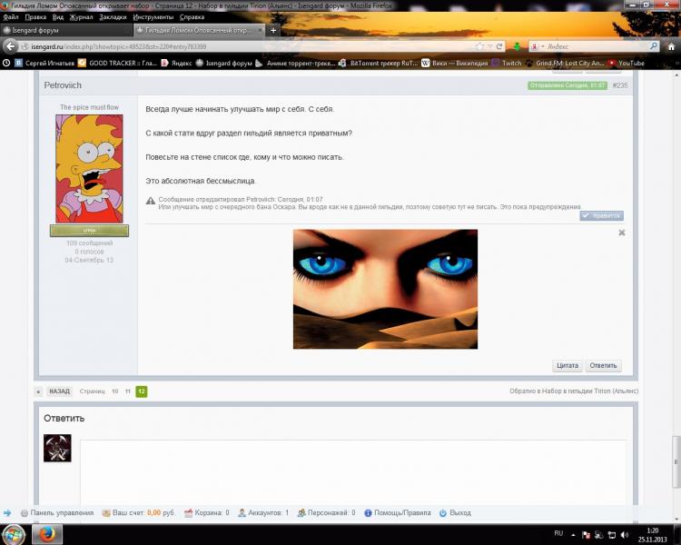The height and width of the screenshot is (545, 681).
Task: Click the blue eyes signature image
Action: click(x=385, y=289)
